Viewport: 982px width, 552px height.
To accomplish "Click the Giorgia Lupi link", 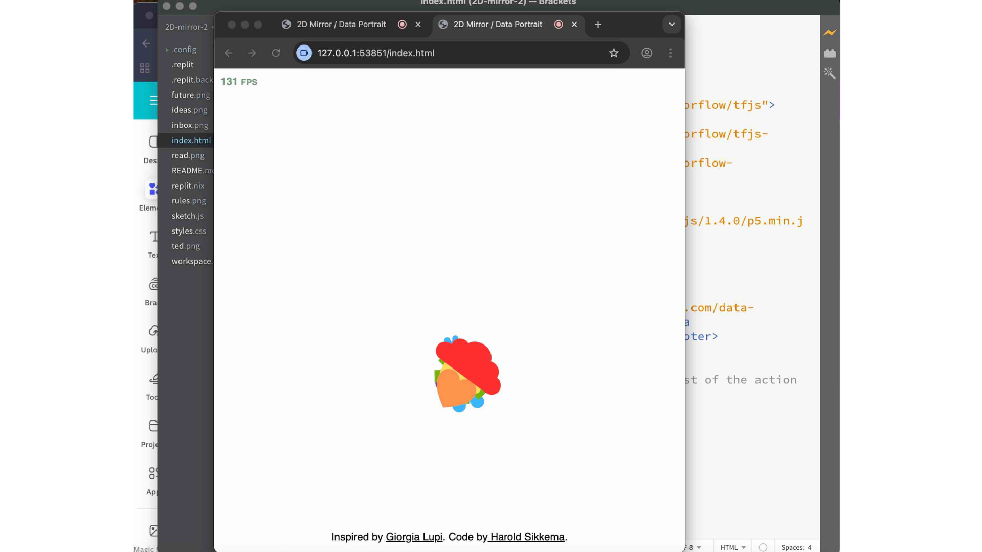I will [414, 537].
